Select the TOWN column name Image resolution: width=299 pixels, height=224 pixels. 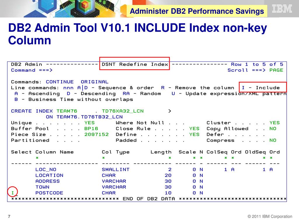point(42,187)
